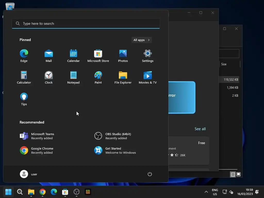Open the Tips app

[x=24, y=99]
